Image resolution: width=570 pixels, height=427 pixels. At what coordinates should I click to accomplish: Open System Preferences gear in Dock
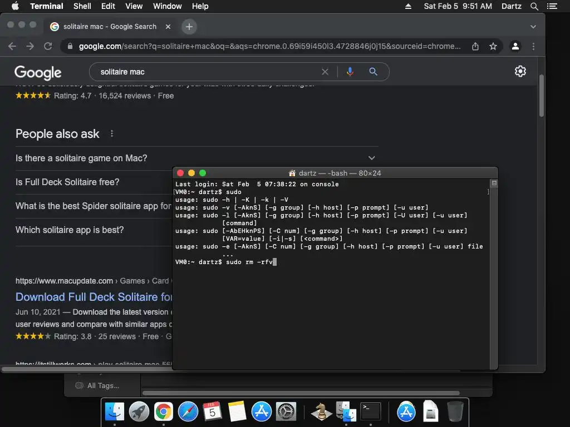tap(286, 412)
